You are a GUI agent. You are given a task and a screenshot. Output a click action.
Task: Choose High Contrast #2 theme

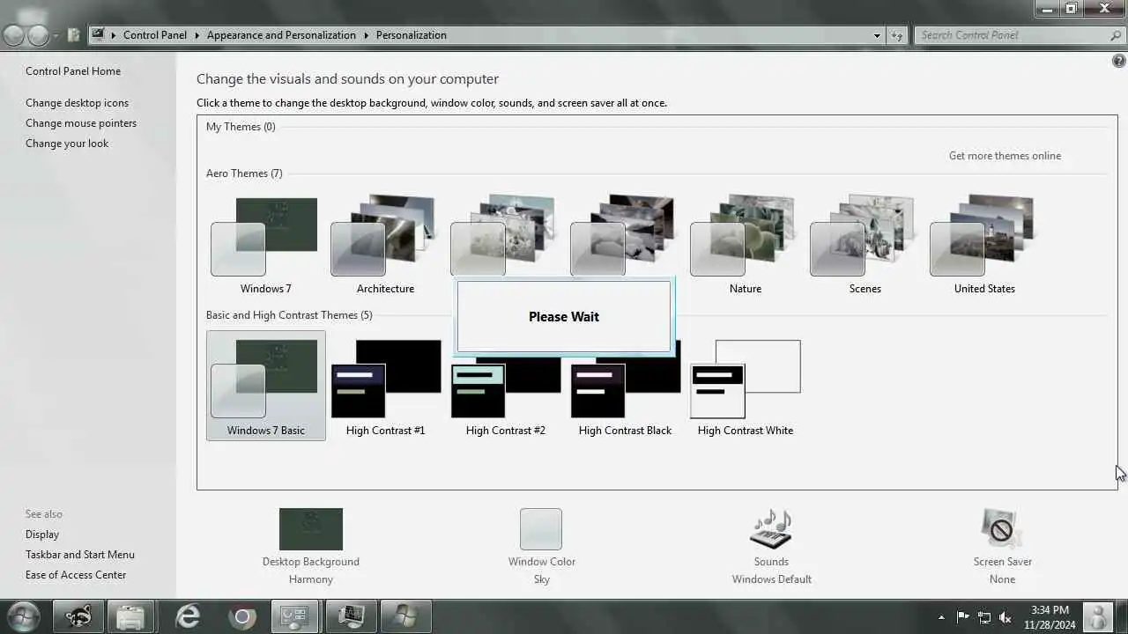[x=505, y=386]
